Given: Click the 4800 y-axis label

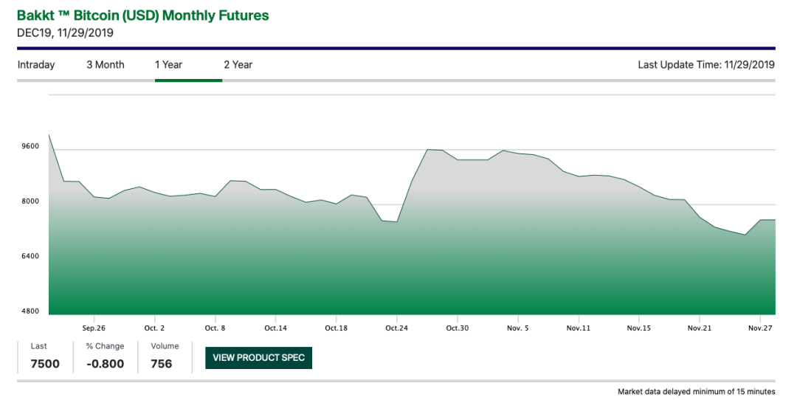Looking at the screenshot, I should click(x=30, y=311).
